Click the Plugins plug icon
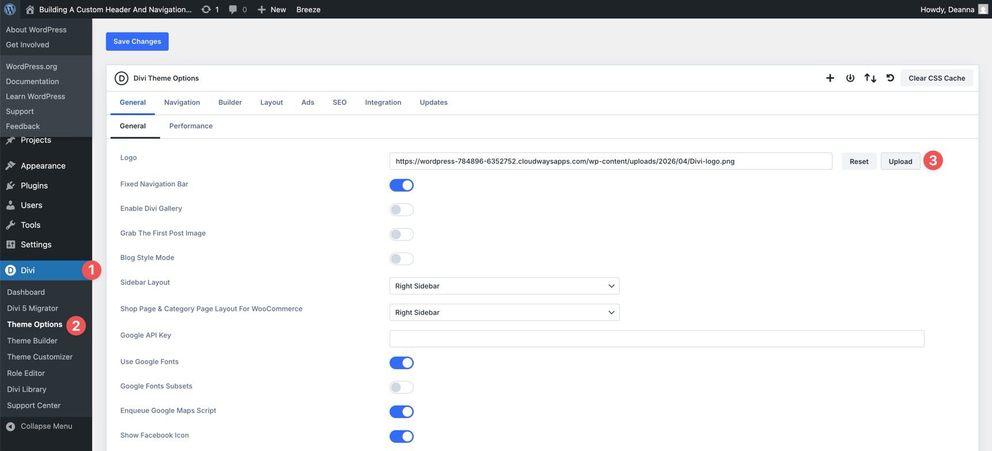 coord(10,185)
